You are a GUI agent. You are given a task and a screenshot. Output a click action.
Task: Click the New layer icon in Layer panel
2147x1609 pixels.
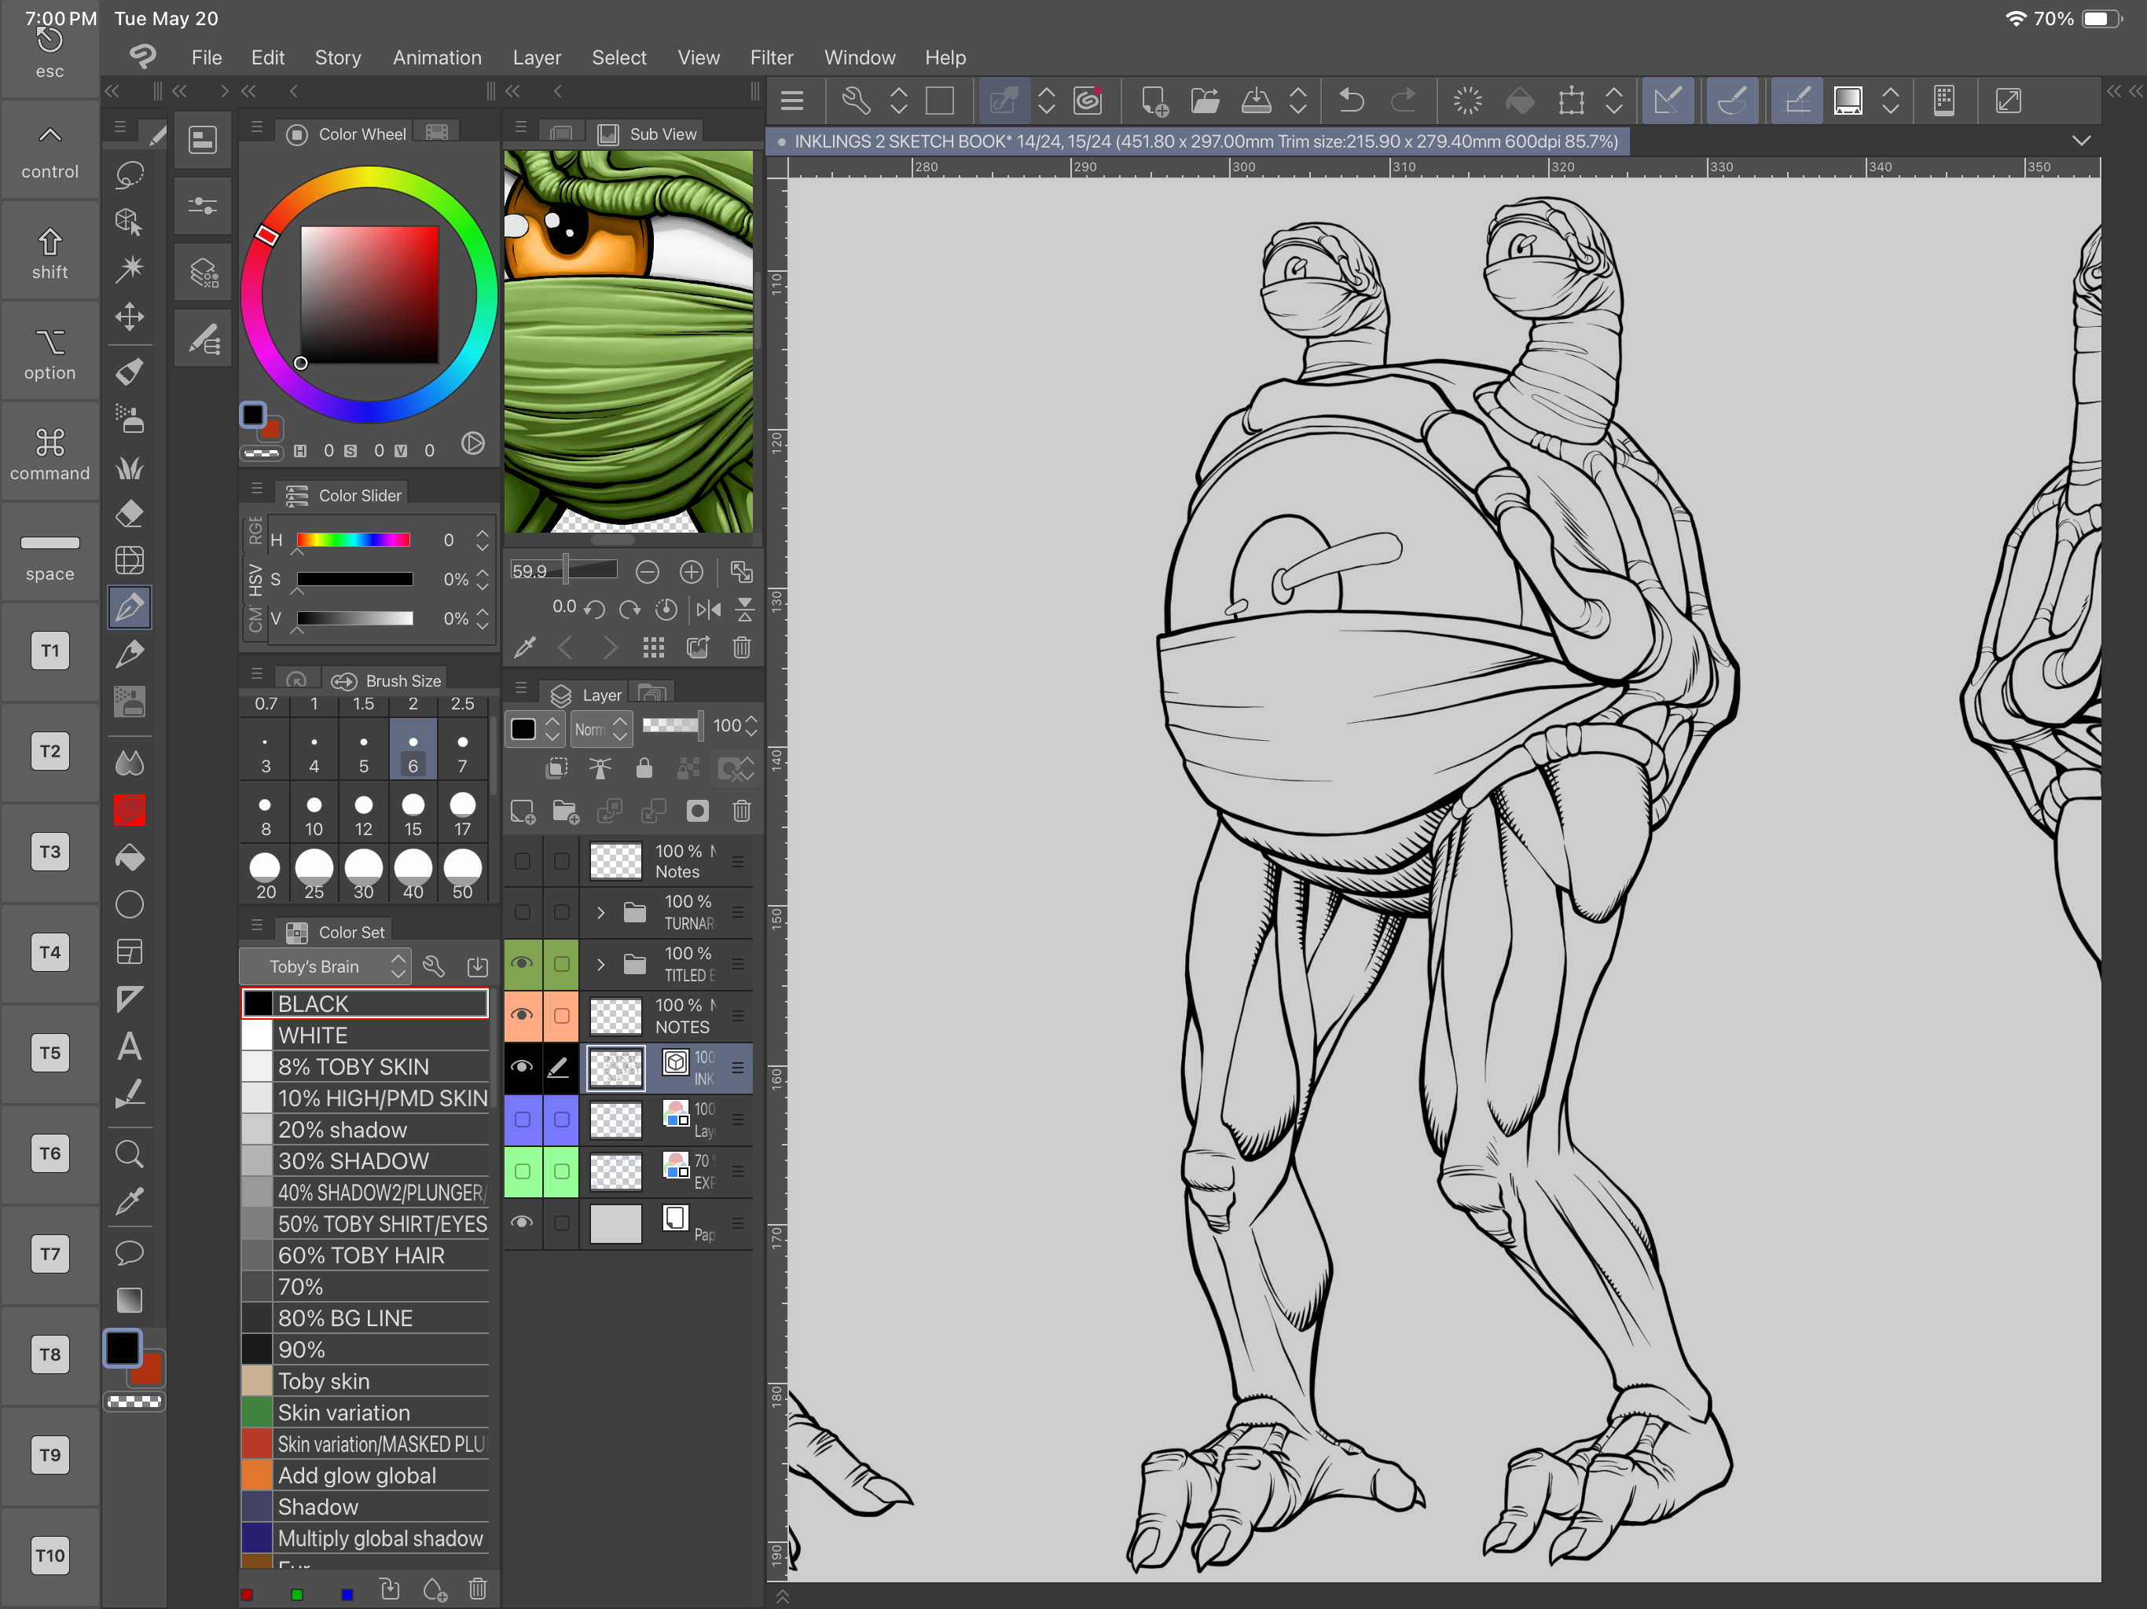click(522, 812)
